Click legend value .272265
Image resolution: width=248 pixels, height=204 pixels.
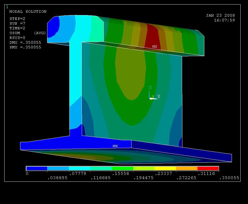click(x=186, y=178)
